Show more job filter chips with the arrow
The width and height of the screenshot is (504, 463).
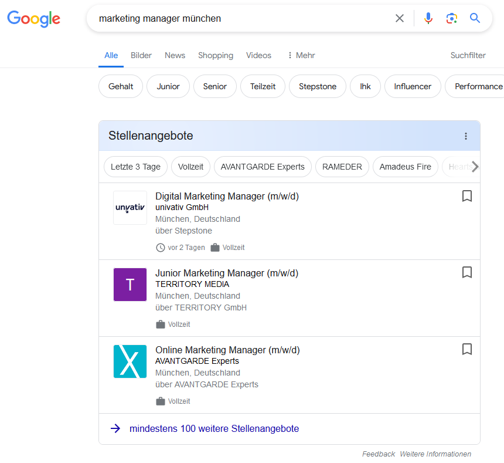(x=475, y=167)
